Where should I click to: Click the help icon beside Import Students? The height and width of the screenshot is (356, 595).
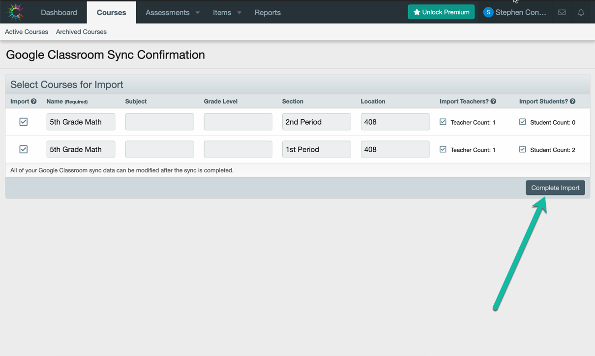pyautogui.click(x=572, y=101)
